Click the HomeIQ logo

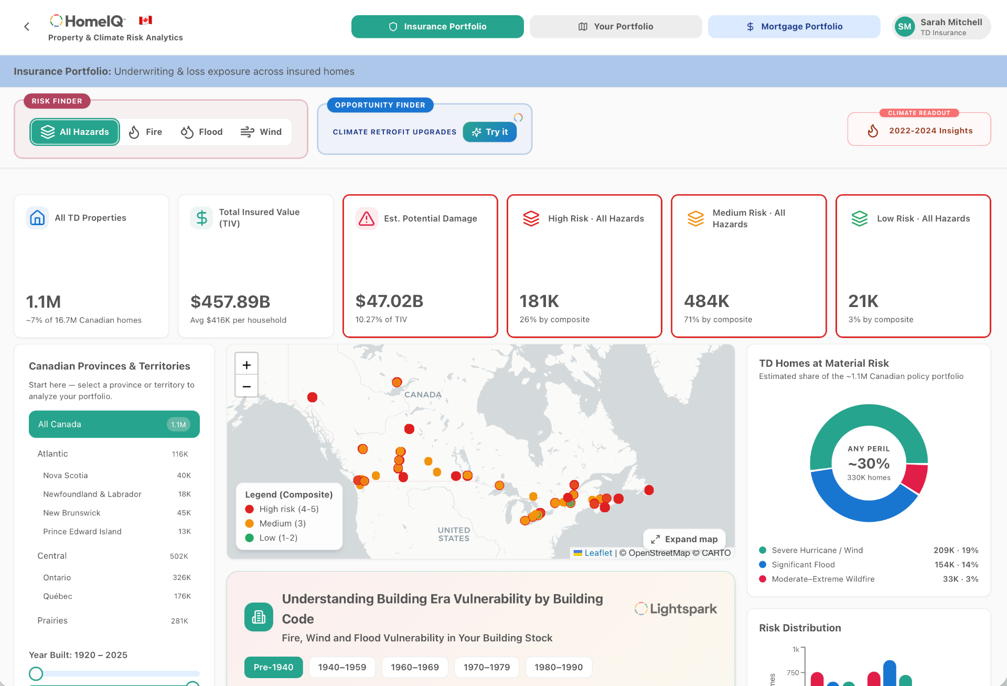click(x=88, y=21)
